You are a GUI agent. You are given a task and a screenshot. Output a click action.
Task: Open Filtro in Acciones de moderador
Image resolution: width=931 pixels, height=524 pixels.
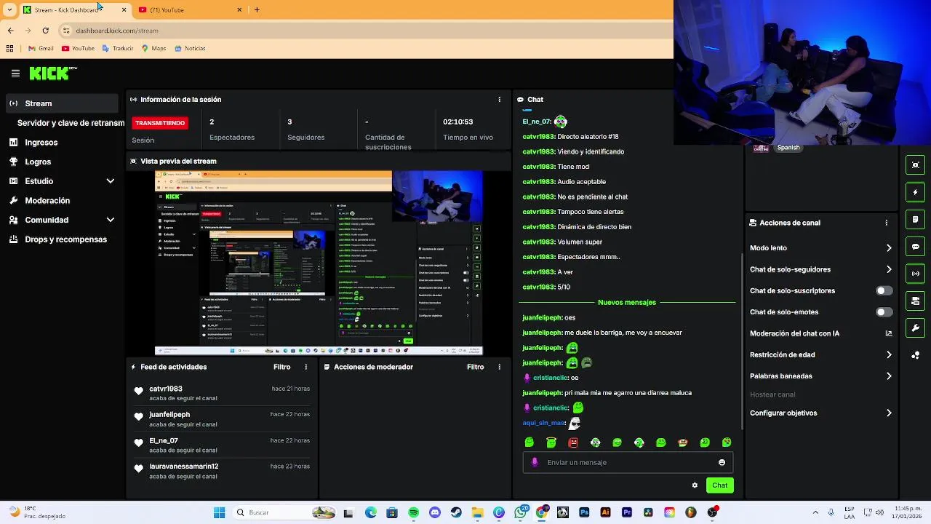[476, 368]
